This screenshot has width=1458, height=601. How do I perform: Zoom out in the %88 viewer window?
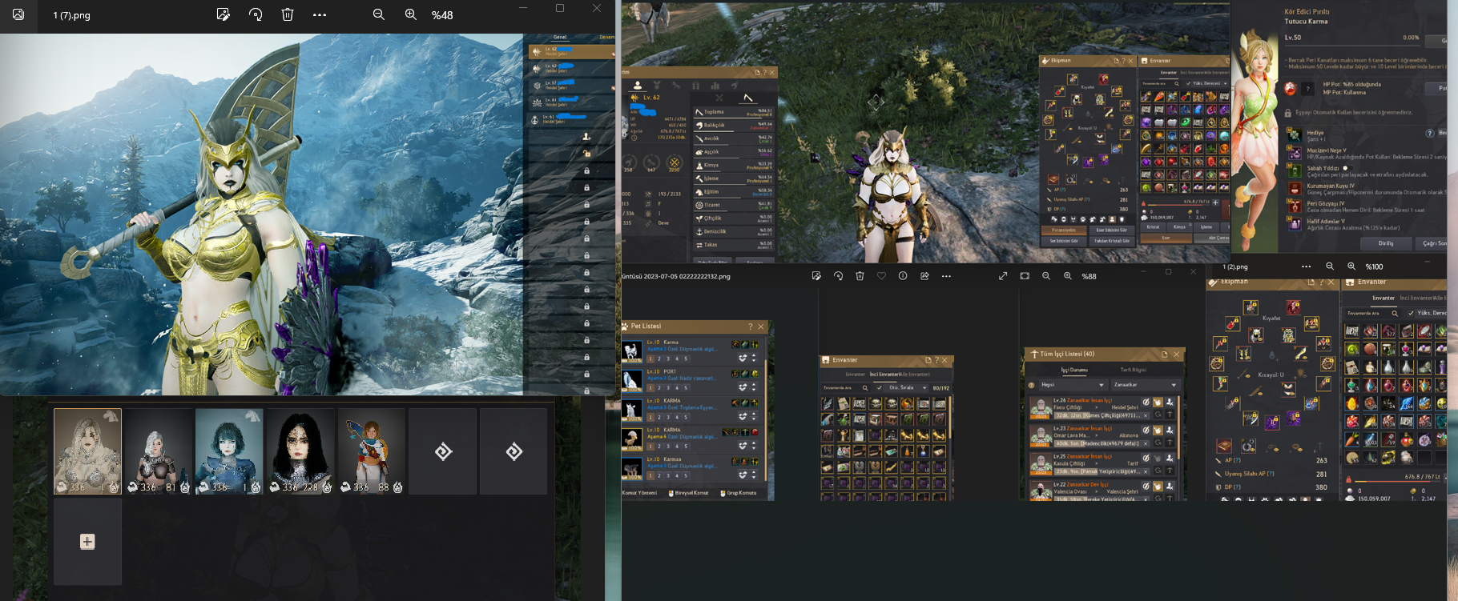(1046, 276)
